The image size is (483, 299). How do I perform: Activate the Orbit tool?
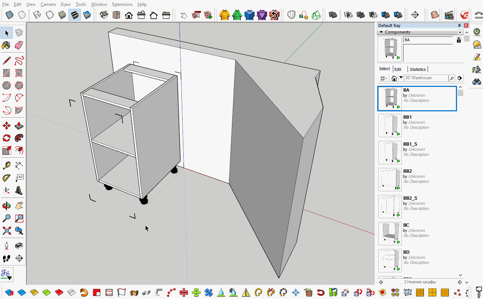pos(6,206)
